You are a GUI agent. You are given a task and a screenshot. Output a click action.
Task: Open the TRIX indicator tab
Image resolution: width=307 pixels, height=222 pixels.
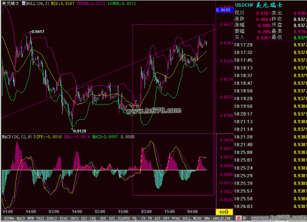pos(40,218)
